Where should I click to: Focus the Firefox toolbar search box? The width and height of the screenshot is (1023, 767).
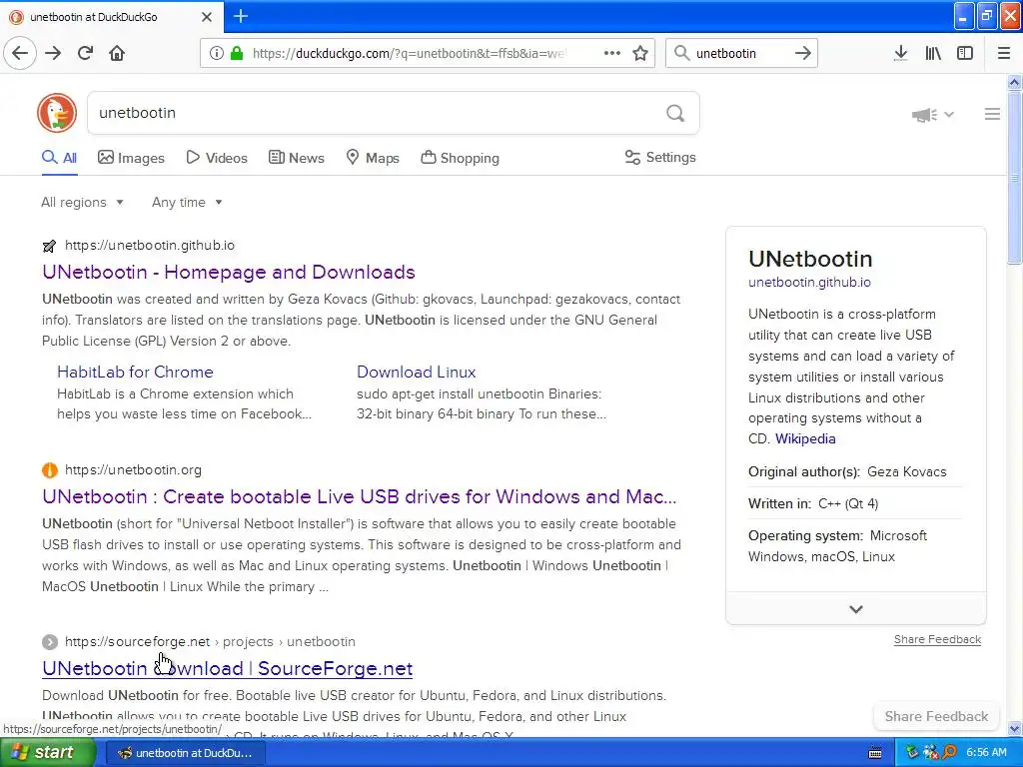pyautogui.click(x=740, y=53)
